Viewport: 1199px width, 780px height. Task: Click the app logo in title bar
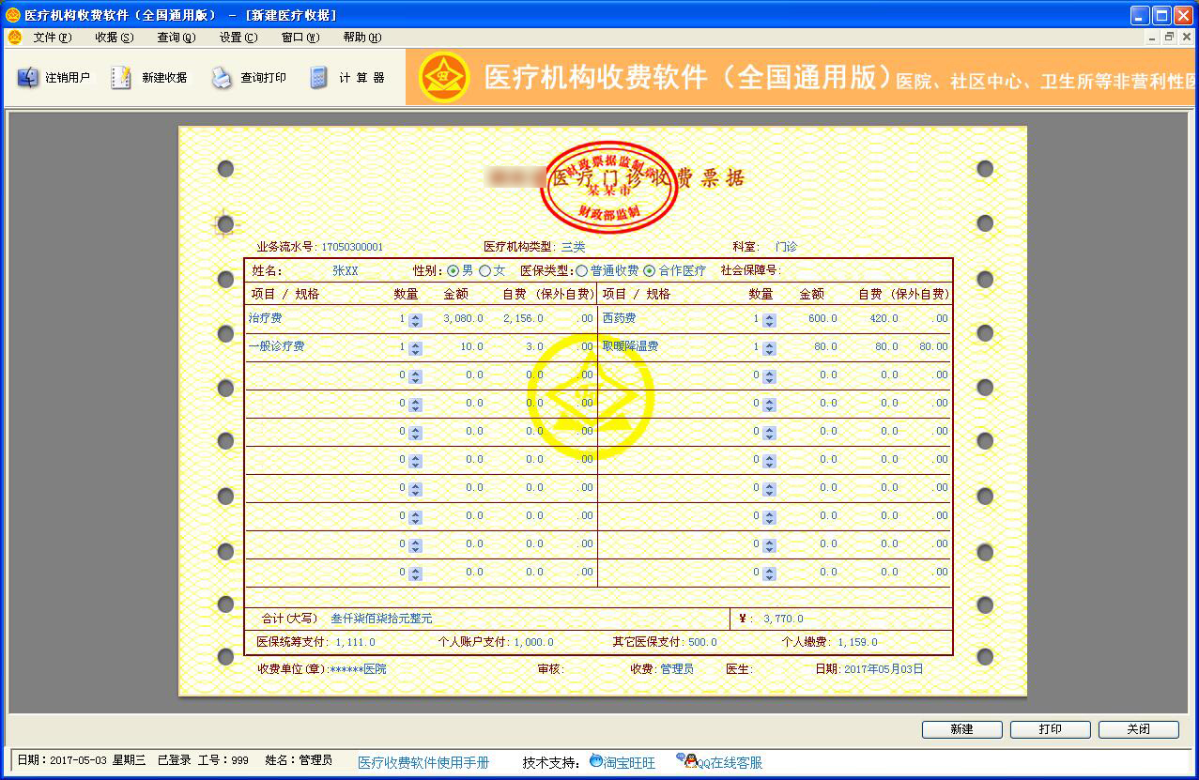(x=11, y=15)
